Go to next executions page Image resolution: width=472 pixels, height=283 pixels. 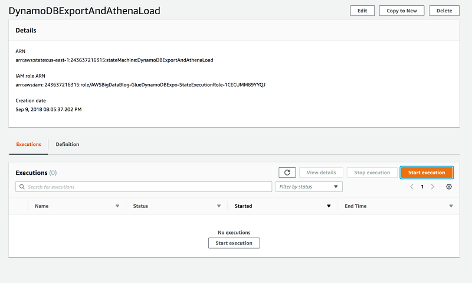coord(432,187)
